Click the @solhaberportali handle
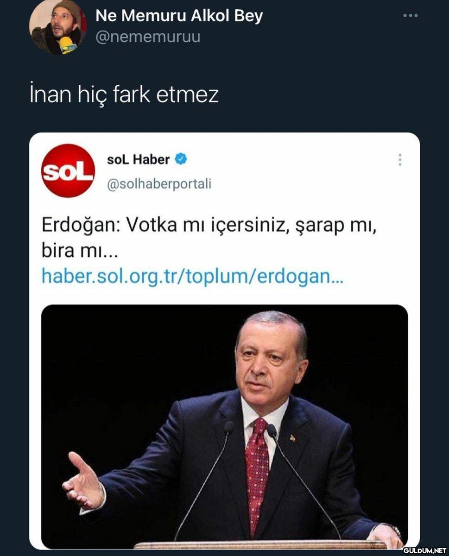Screen dimensions: 449x556 pos(159,184)
